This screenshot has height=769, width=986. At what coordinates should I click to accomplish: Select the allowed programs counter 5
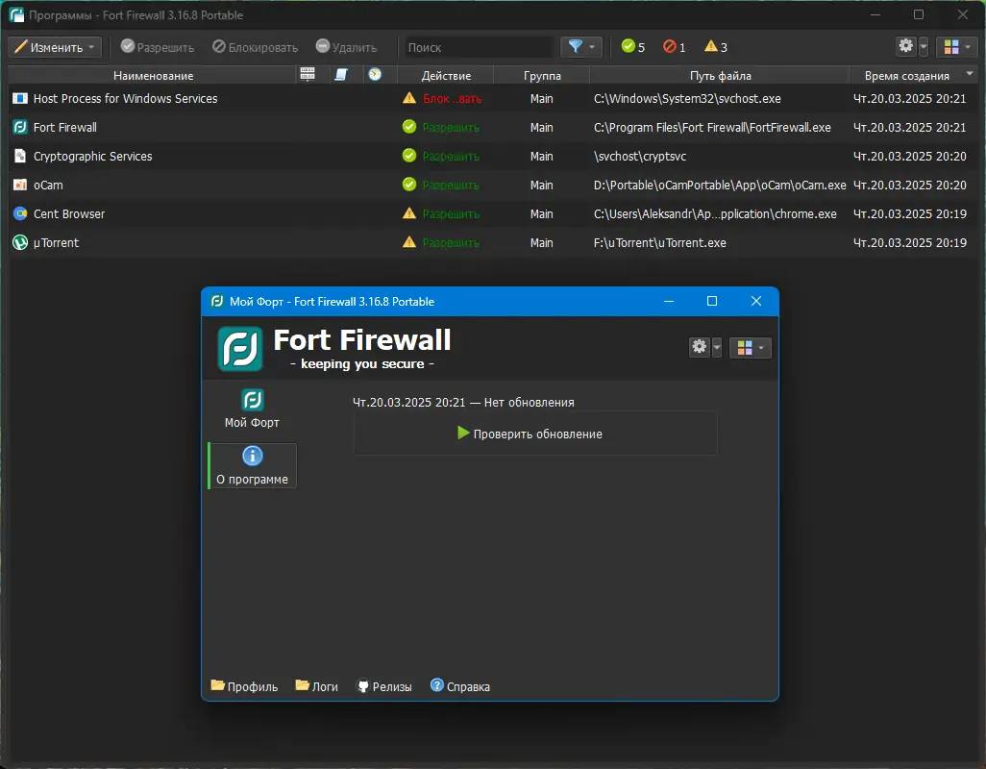coord(633,46)
